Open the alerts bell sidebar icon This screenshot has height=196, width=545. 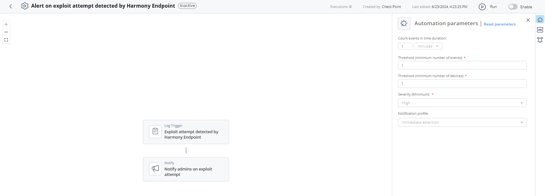pos(540,40)
